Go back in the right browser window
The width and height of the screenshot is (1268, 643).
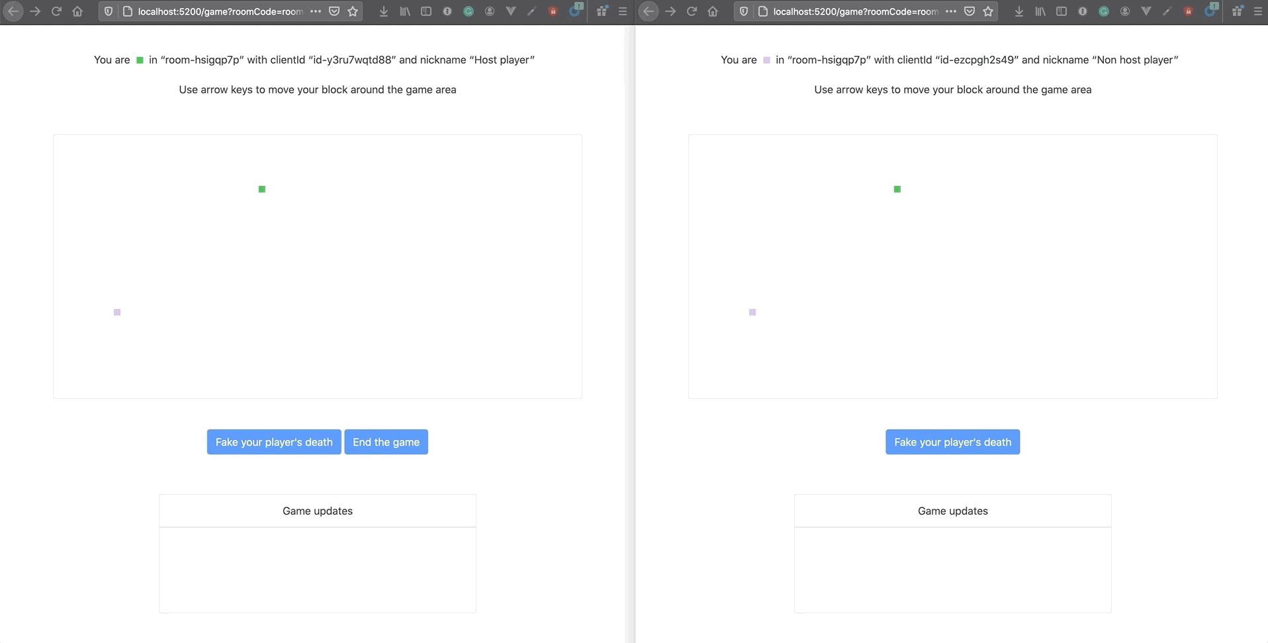click(x=649, y=11)
